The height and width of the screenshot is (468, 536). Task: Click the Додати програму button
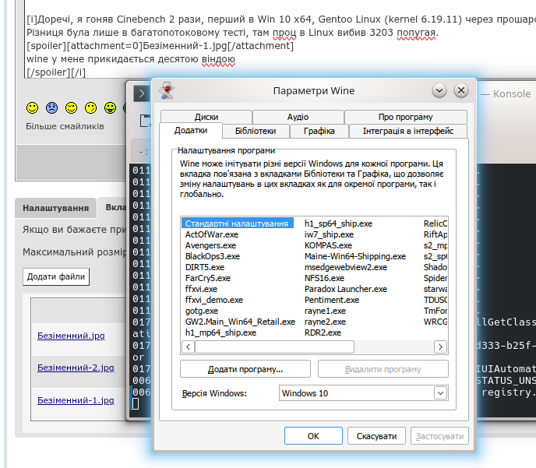point(245,369)
